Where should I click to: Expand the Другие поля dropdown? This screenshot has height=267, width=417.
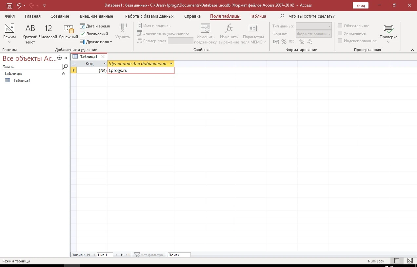tap(96, 42)
